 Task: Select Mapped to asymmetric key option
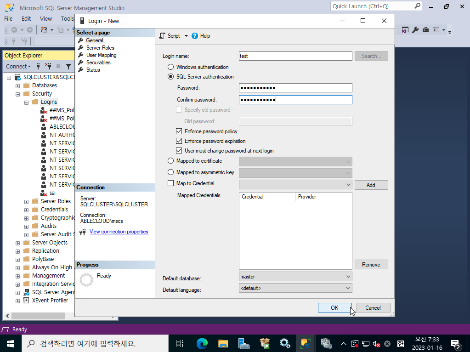tap(170, 172)
